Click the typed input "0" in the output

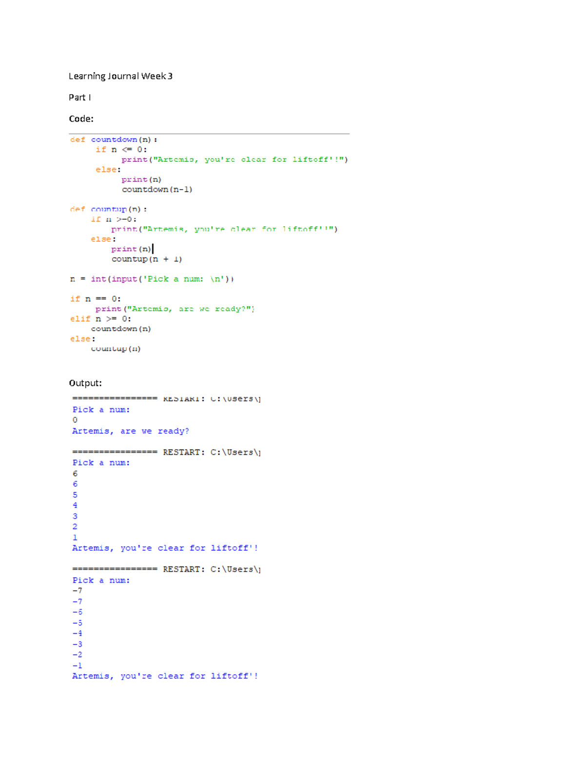click(75, 420)
